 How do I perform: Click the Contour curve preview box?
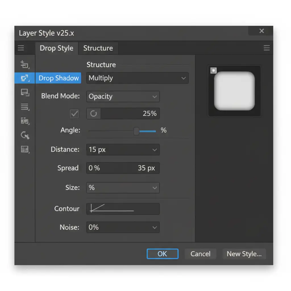coord(123,209)
